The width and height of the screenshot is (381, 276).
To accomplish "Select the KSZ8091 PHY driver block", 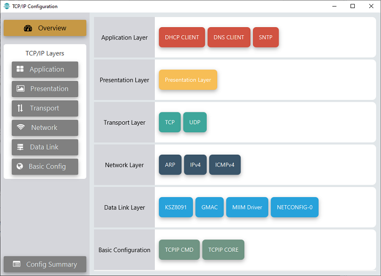I will (x=176, y=207).
